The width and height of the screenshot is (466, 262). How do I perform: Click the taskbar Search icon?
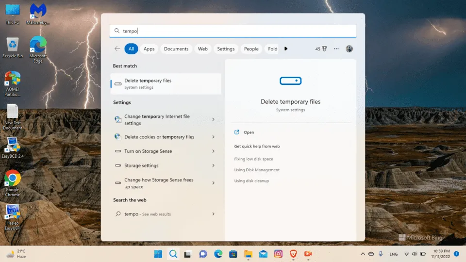click(173, 254)
